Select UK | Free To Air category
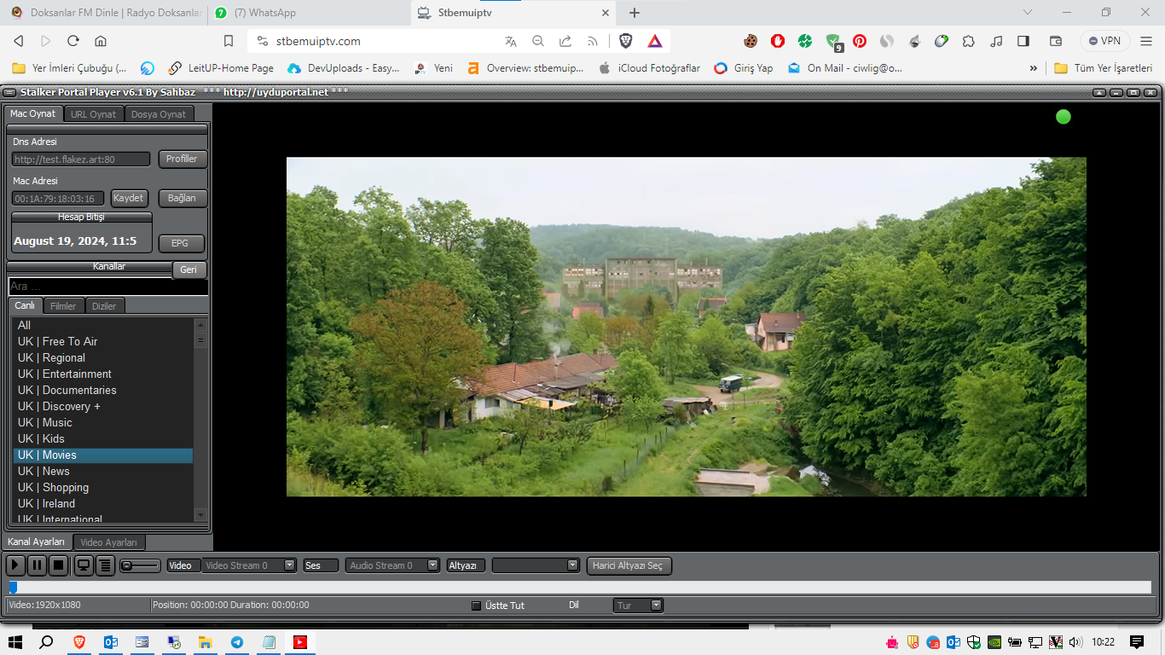The height and width of the screenshot is (655, 1165). (x=102, y=341)
